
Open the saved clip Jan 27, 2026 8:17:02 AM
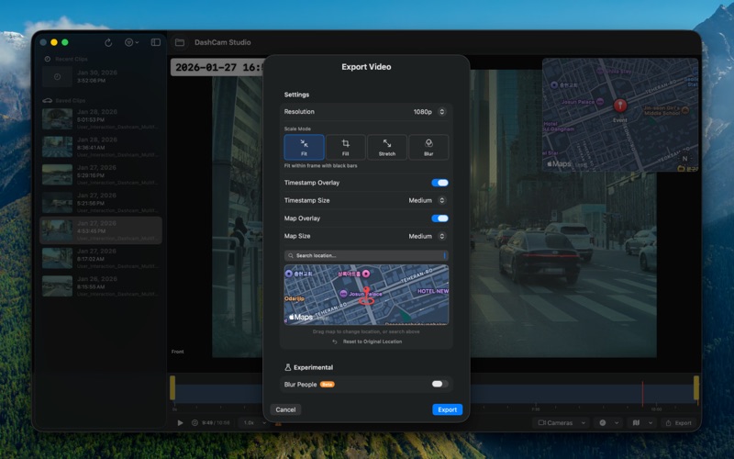(x=101, y=259)
